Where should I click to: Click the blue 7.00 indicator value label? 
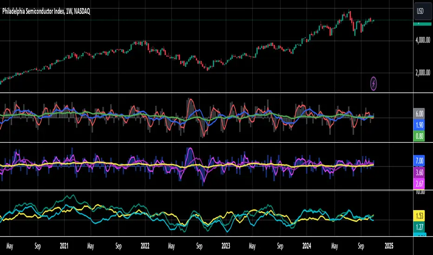tap(419, 161)
